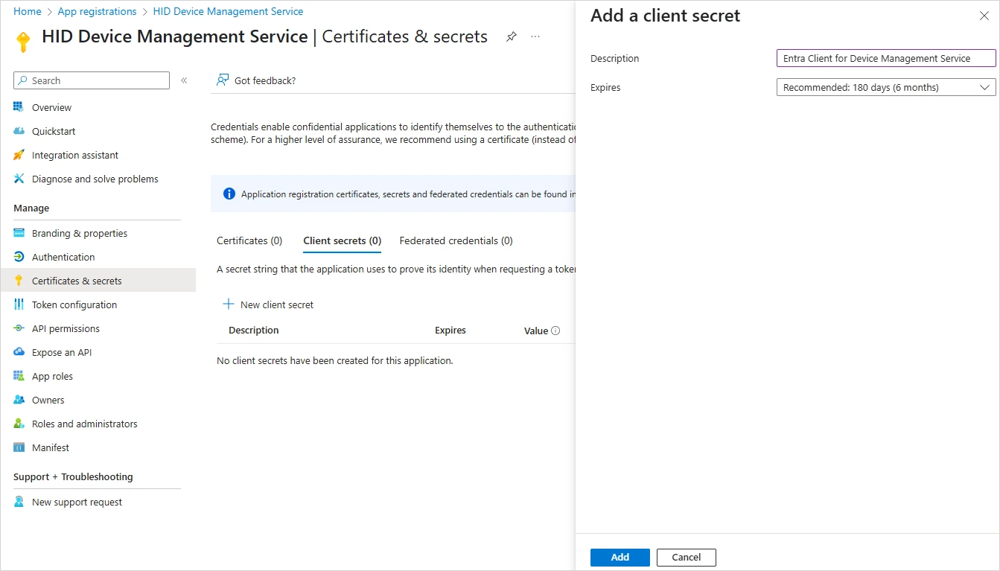Open the ellipsis more options menu
Screen dimensions: 1000x571
coord(535,36)
